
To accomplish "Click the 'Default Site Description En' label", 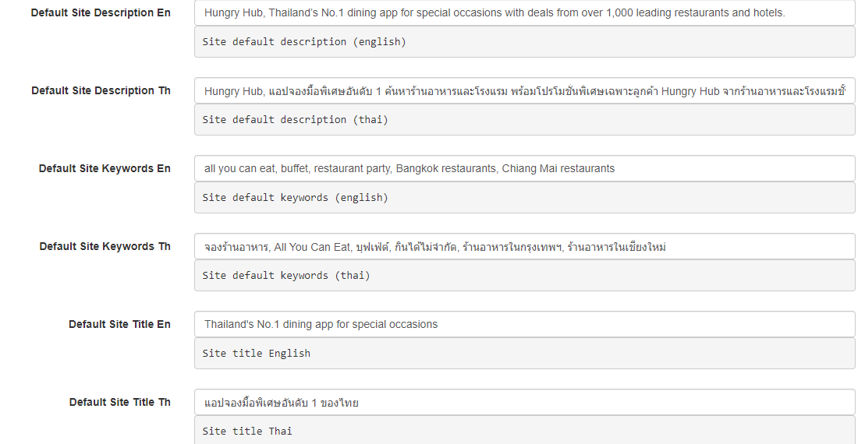I will pyautogui.click(x=101, y=13).
